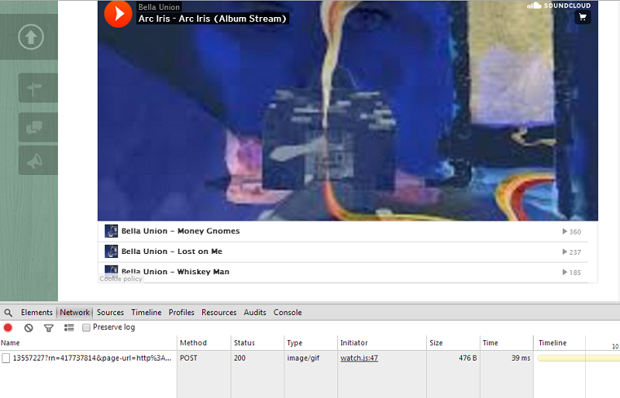Open the Arc Iris album title link
The height and width of the screenshot is (398, 620).
(213, 19)
